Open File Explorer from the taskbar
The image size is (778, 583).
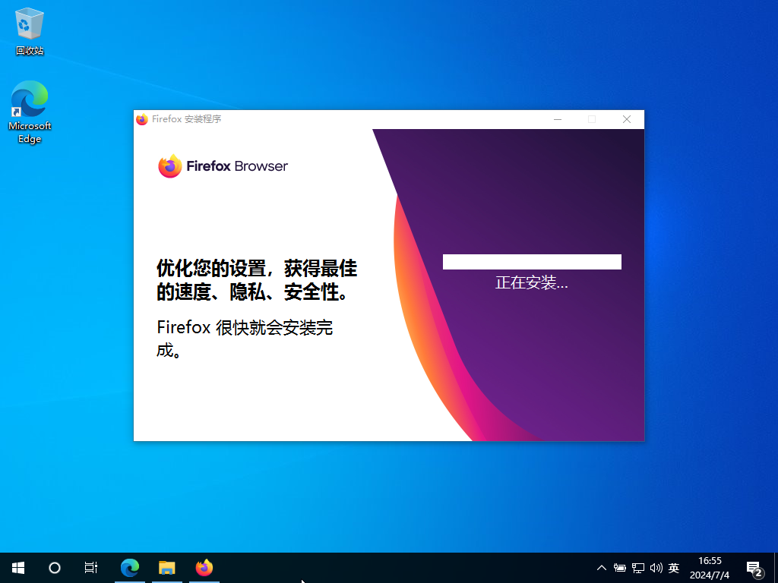[x=166, y=567]
